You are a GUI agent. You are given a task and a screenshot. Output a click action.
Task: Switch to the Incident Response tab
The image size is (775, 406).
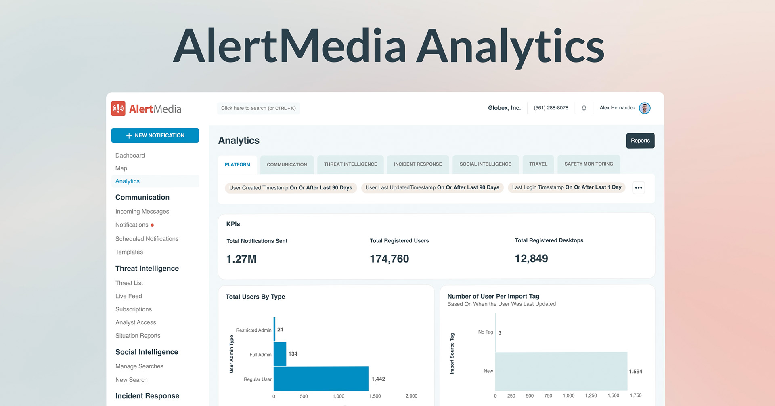418,164
